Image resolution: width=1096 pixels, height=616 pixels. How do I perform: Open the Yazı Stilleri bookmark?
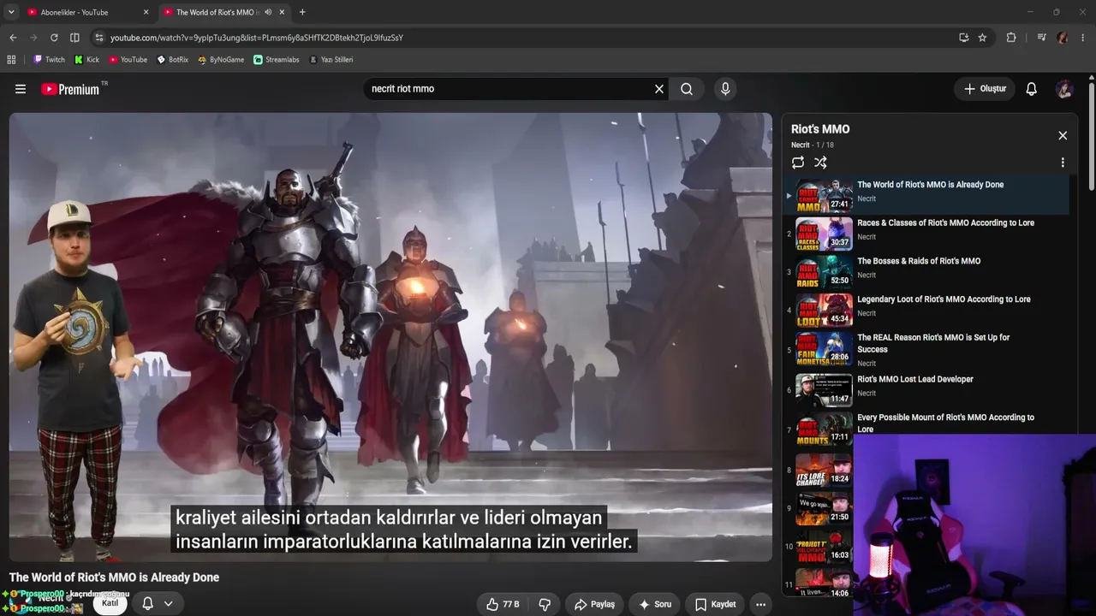(331, 60)
